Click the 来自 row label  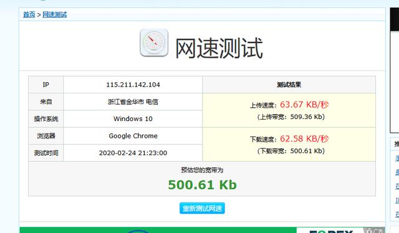46,102
